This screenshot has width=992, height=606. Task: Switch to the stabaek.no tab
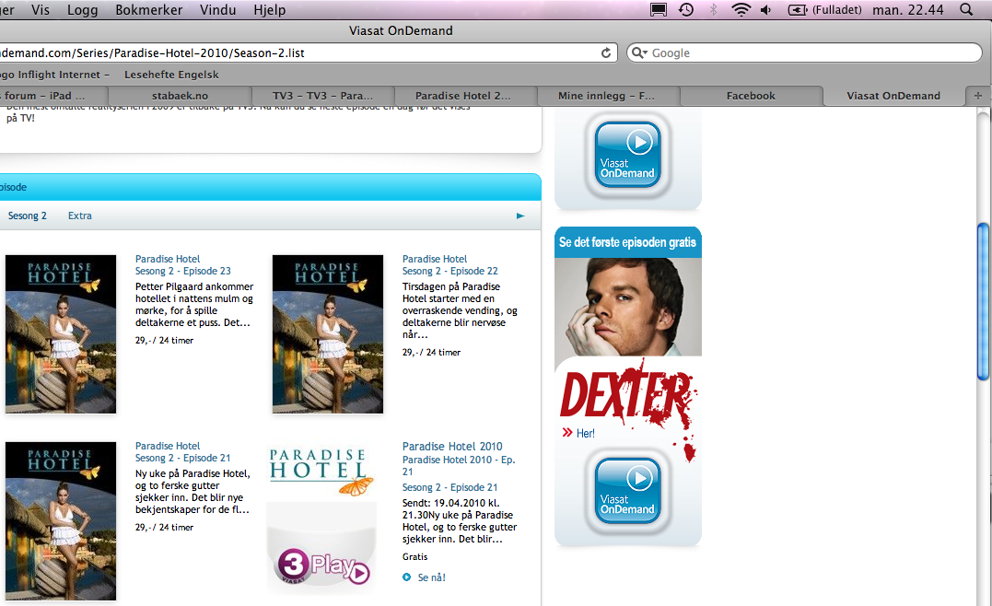180,96
